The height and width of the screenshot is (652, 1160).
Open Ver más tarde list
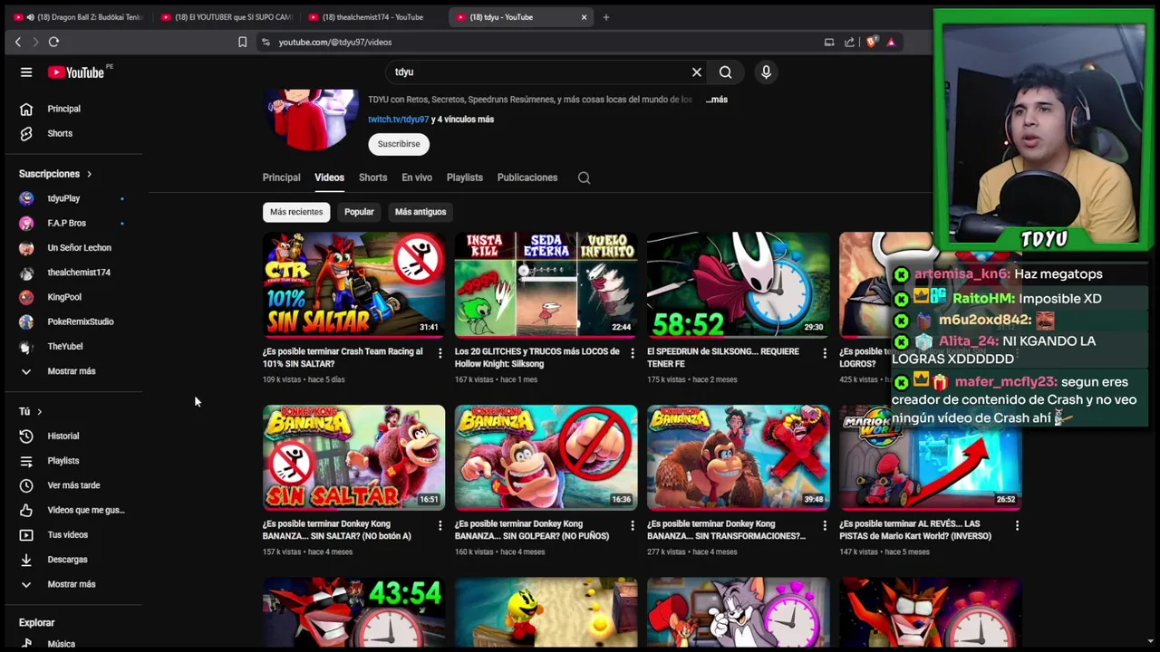click(73, 485)
